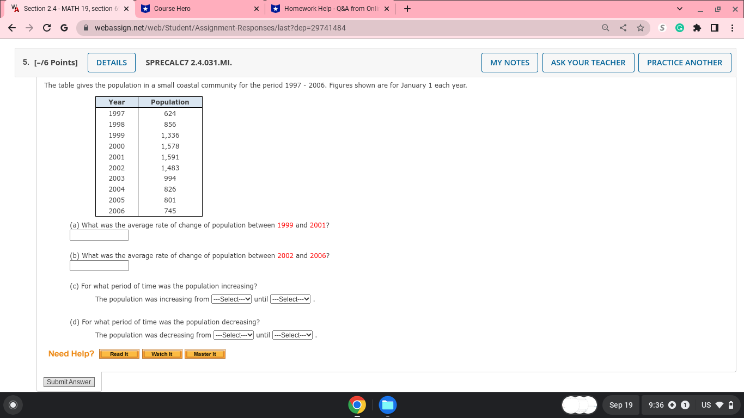744x418 pixels.
Task: Open the Files app from the shelf
Action: pos(387,405)
